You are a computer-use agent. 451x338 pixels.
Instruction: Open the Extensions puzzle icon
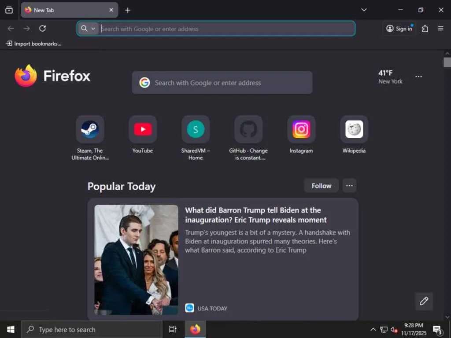click(x=425, y=29)
